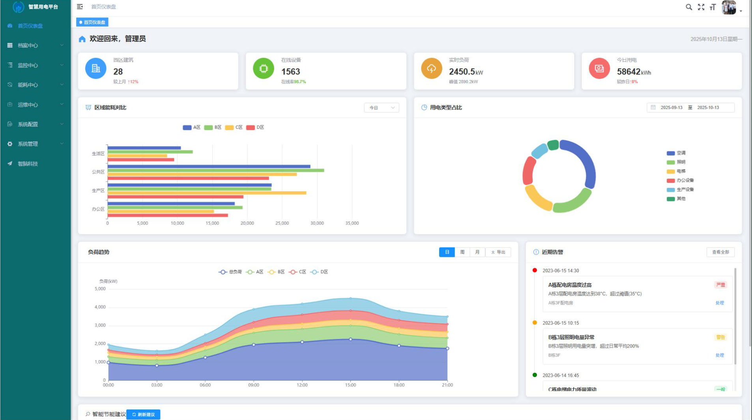Image resolution: width=752 pixels, height=420 pixels.
Task: Open the font size setting icon
Action: pos(713,7)
